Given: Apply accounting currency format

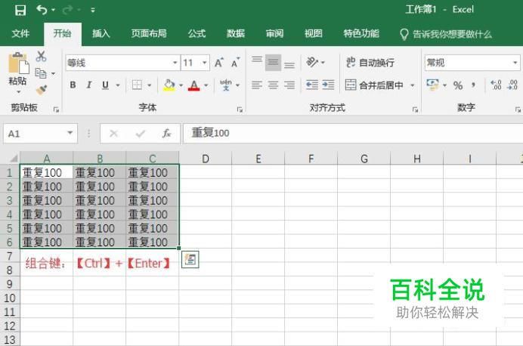Looking at the screenshot, I should (x=432, y=85).
